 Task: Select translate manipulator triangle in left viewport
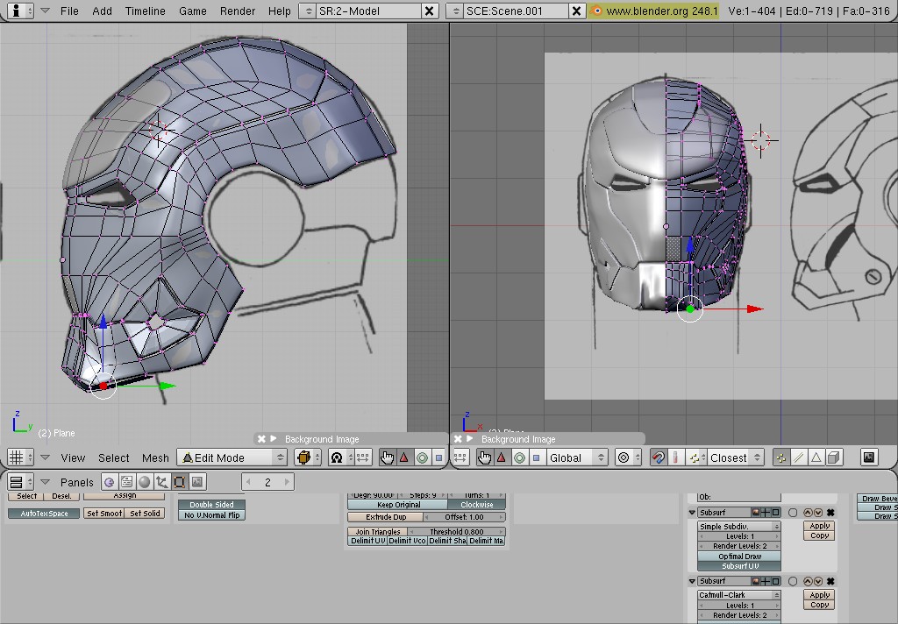click(404, 457)
